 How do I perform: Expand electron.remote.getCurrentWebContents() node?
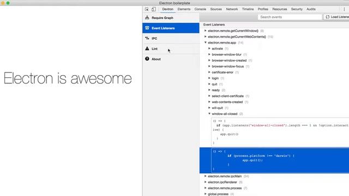click(206, 36)
